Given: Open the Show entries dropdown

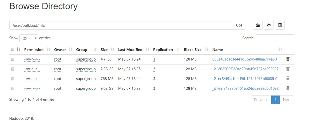Looking at the screenshot, I should 29,38.
